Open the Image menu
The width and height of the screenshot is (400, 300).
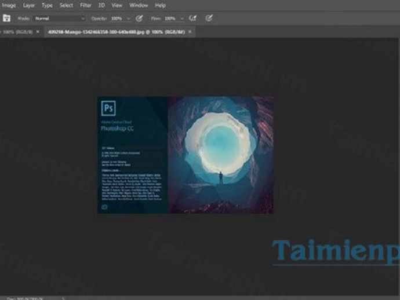[9, 5]
